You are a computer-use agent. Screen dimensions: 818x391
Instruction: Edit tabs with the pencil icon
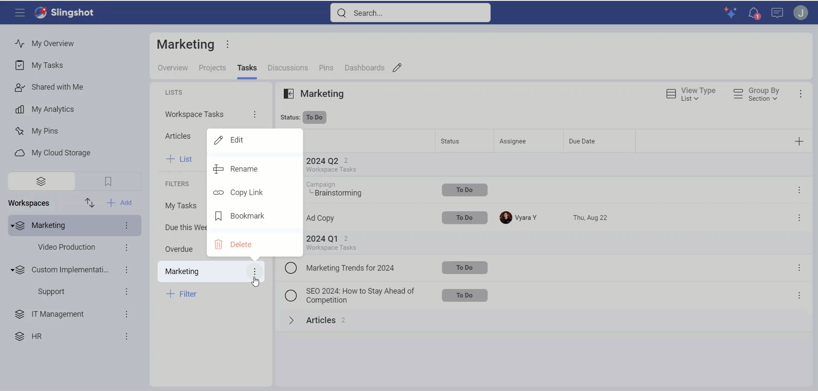pyautogui.click(x=397, y=68)
